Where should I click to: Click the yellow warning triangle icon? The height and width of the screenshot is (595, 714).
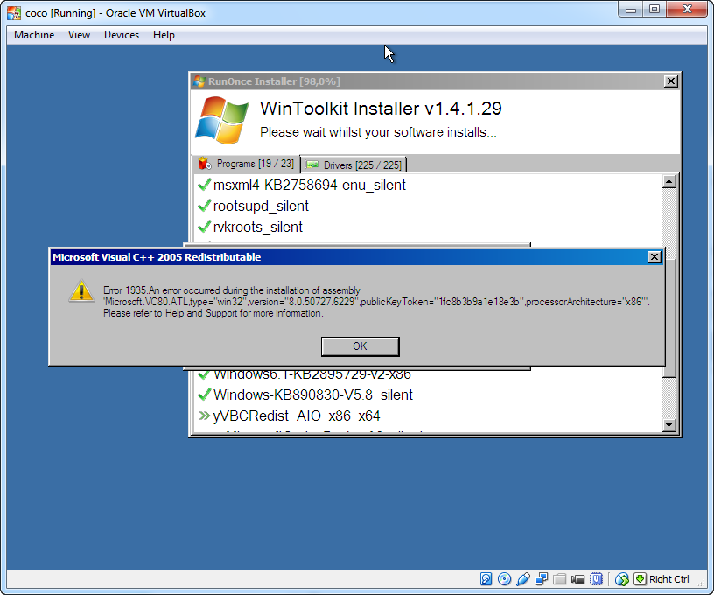81,290
